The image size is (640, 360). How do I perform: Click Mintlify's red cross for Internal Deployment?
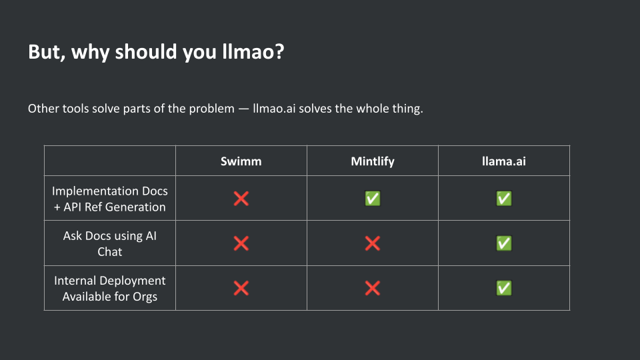click(x=373, y=288)
